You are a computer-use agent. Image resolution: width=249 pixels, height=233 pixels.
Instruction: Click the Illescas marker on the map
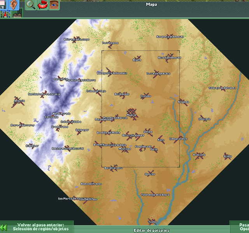150,174
